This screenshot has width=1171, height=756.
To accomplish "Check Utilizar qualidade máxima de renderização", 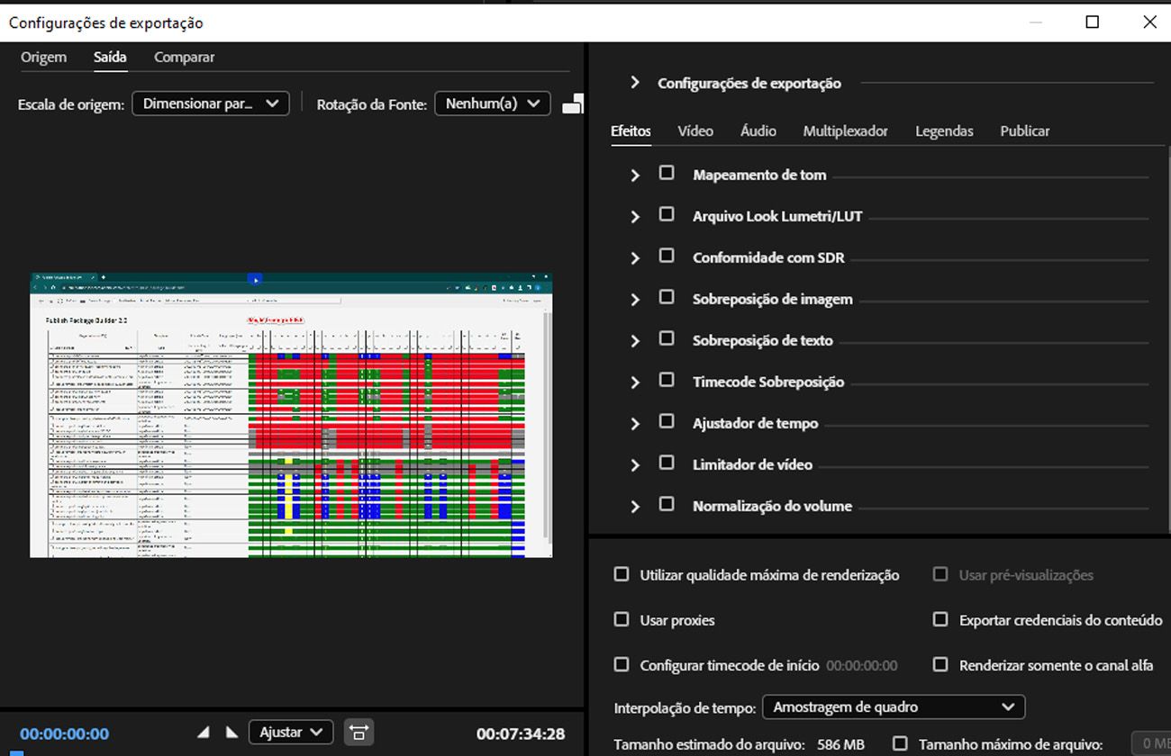I will point(621,573).
